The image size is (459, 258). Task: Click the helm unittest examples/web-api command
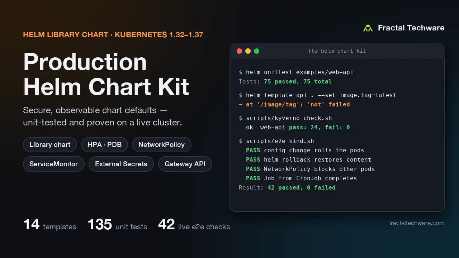(296, 72)
